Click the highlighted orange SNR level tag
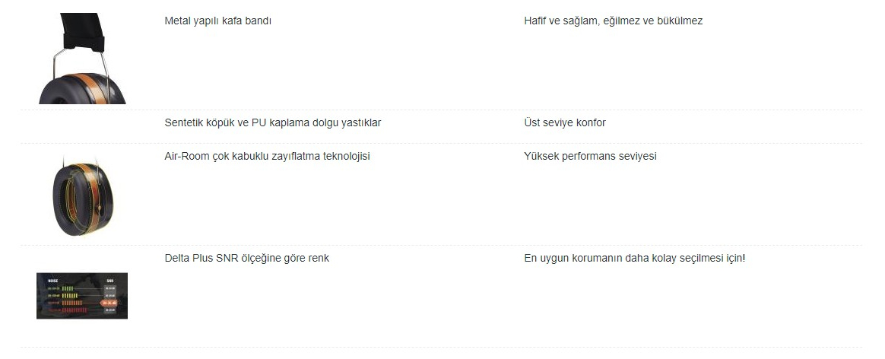 [x=109, y=303]
